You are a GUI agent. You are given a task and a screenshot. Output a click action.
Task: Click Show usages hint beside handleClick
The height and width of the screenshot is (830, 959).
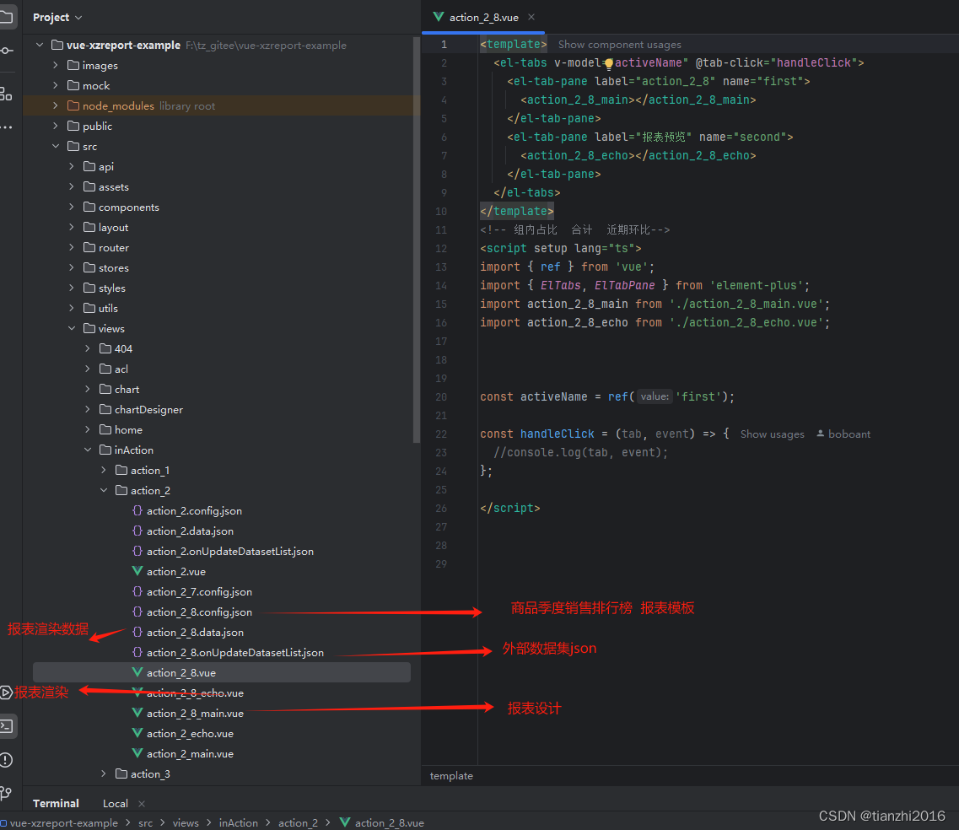point(773,434)
